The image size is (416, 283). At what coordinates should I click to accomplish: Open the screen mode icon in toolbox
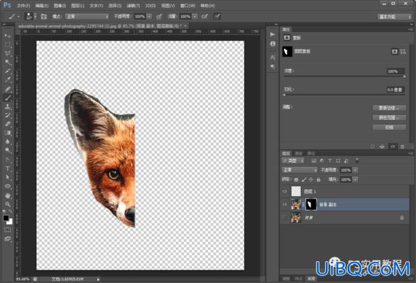(x=8, y=239)
